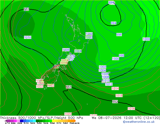
Task: Click the 1002 label on light green background
Action: [x=89, y=37]
